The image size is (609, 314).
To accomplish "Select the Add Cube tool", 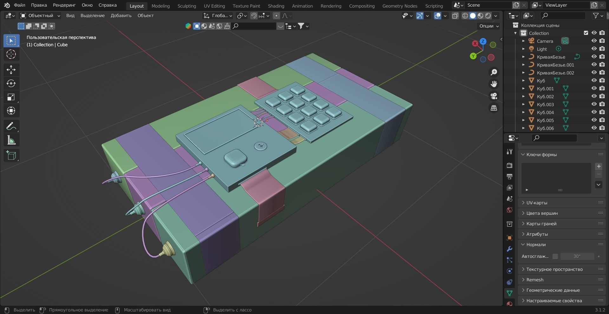I will click(x=11, y=156).
